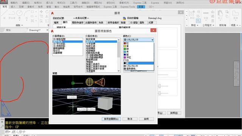Select the Move tool in the ribbon
Screen dimensions: 242x136
(x=41, y=12)
